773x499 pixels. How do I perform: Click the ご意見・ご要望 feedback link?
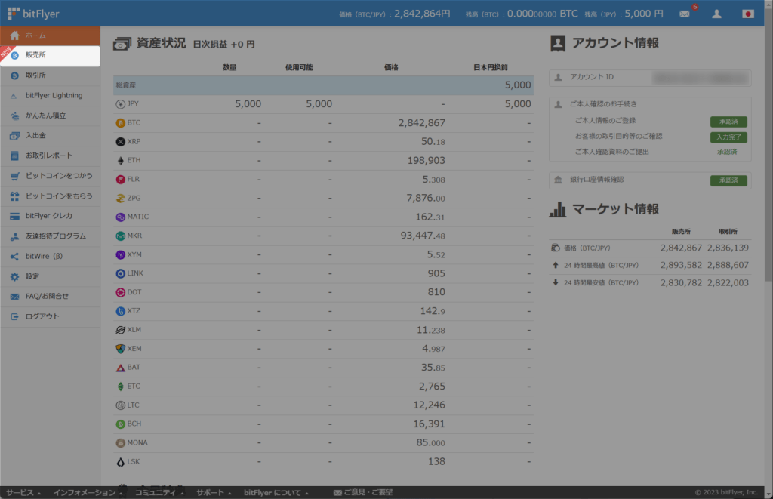363,493
